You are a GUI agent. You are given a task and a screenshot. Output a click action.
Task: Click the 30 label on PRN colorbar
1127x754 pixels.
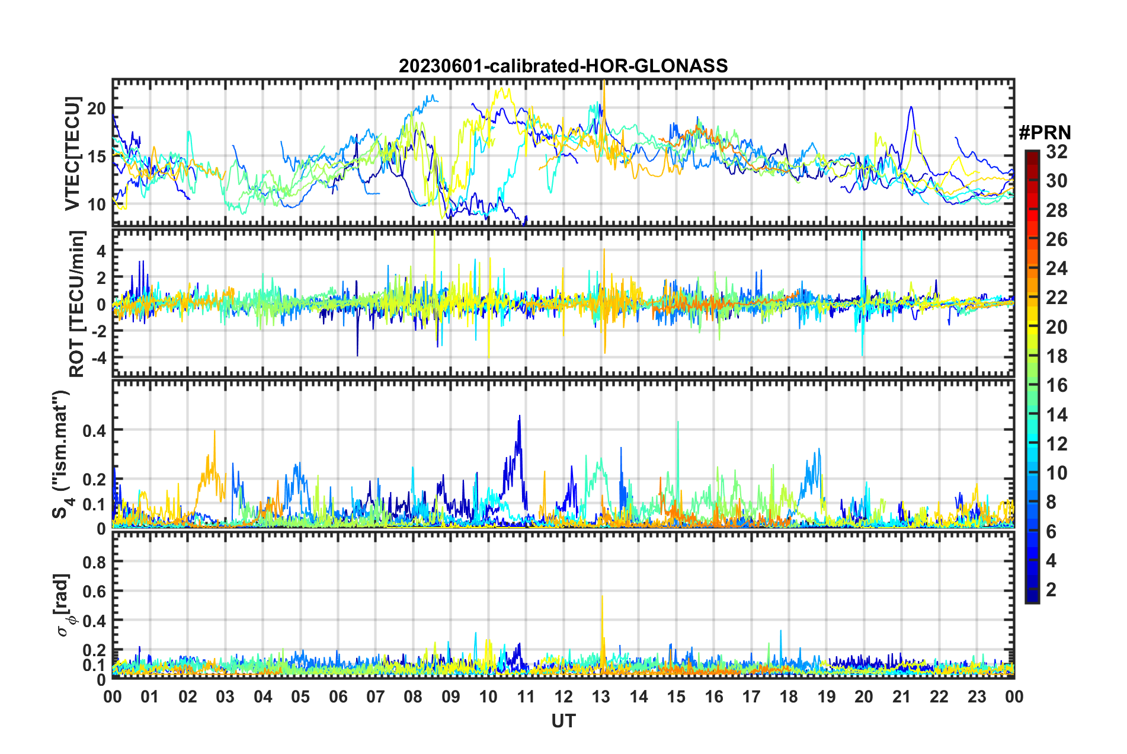pos(1056,181)
